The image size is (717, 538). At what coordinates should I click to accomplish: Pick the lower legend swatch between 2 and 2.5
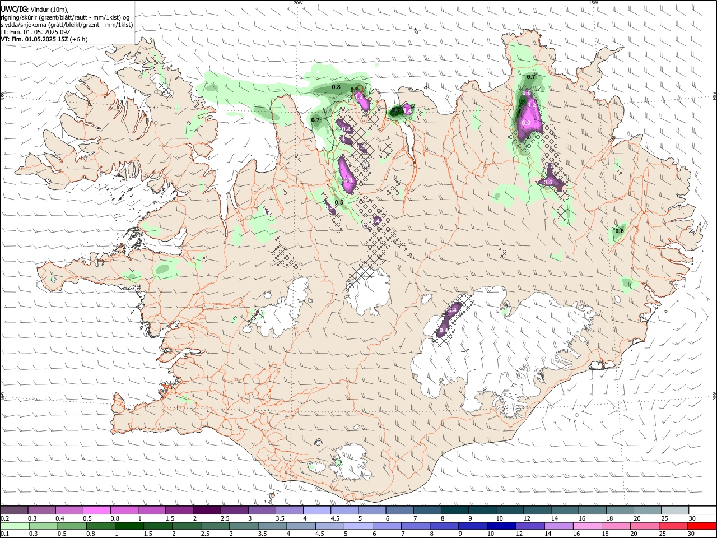[x=186, y=526]
